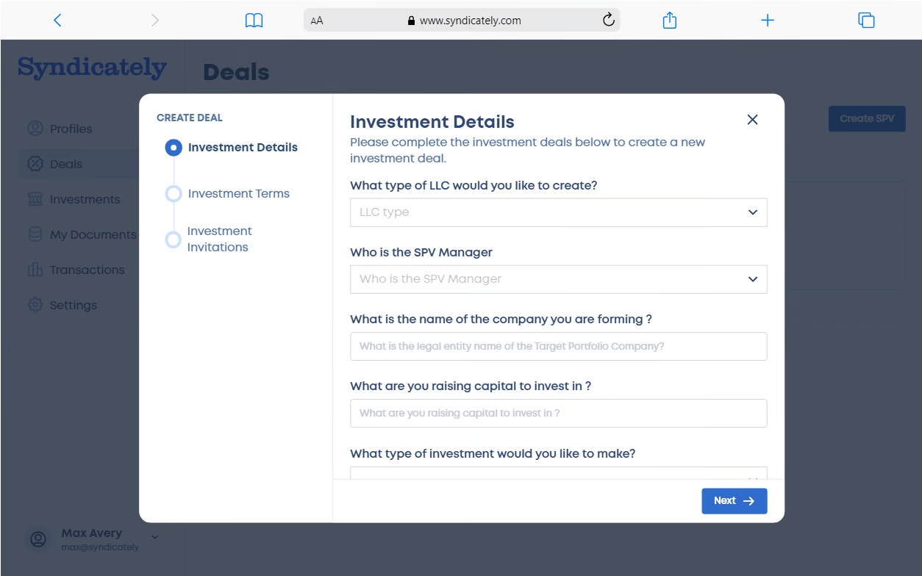Show all open tabs overview icon
This screenshot has width=922, height=576.
(866, 21)
